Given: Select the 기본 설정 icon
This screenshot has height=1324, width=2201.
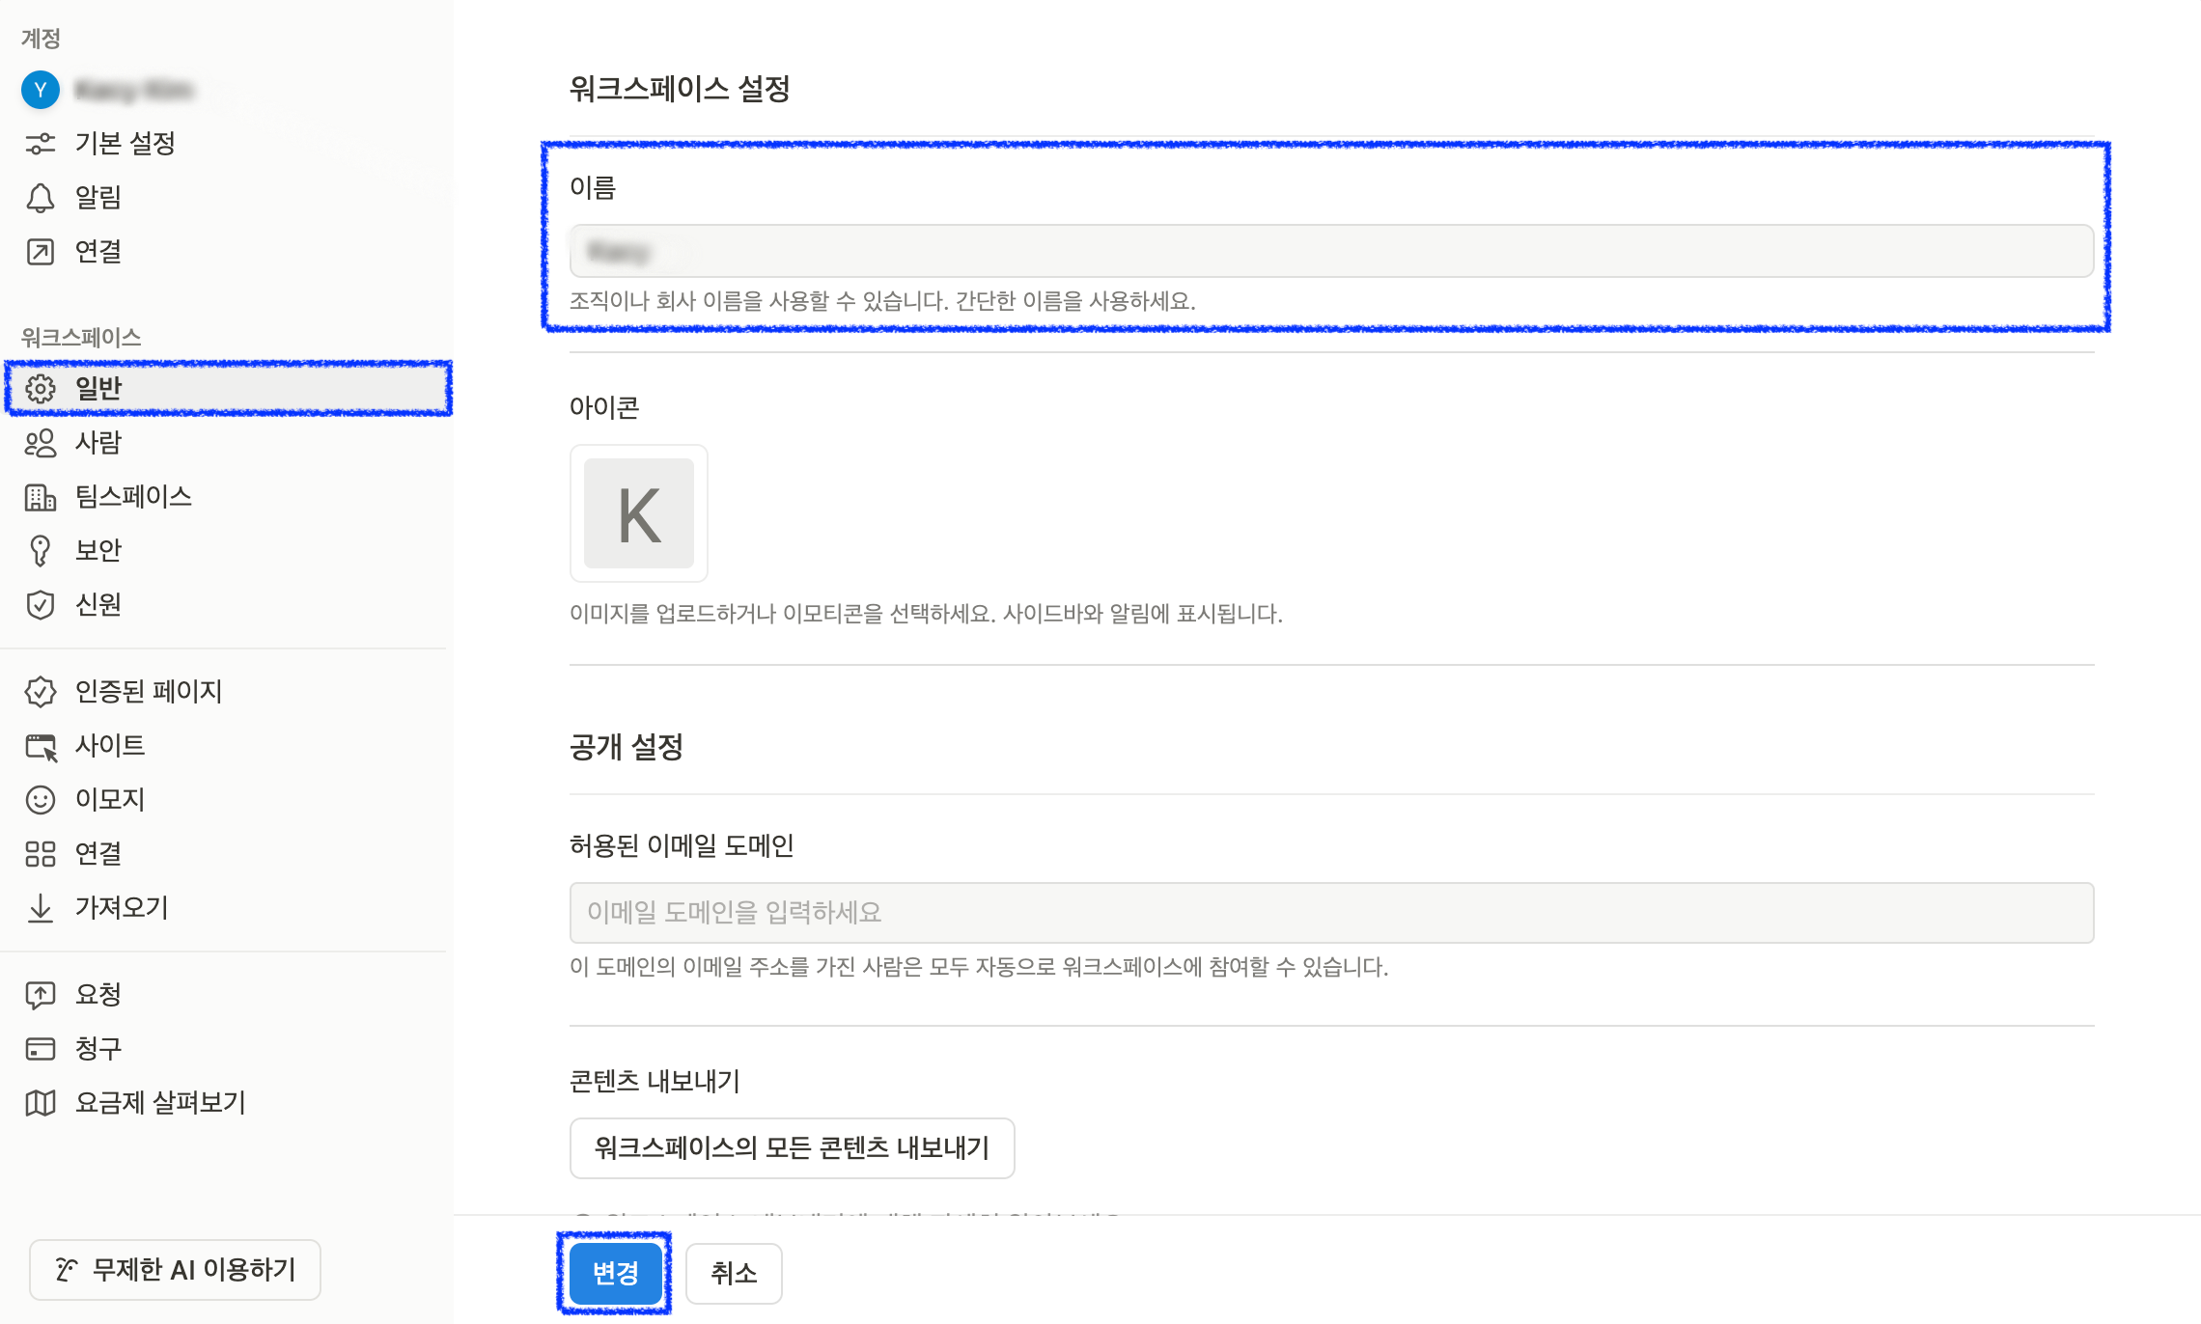Looking at the screenshot, I should coord(40,143).
